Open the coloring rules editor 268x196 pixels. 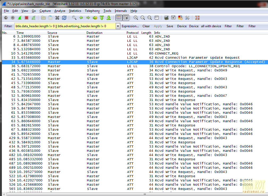click(x=180, y=18)
